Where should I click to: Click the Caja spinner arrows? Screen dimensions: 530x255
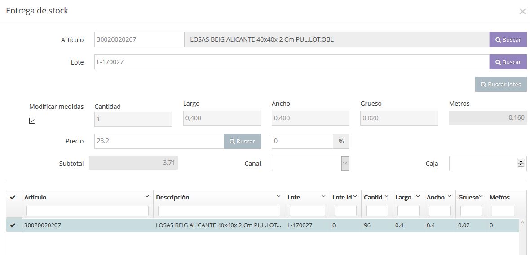[x=521, y=163]
